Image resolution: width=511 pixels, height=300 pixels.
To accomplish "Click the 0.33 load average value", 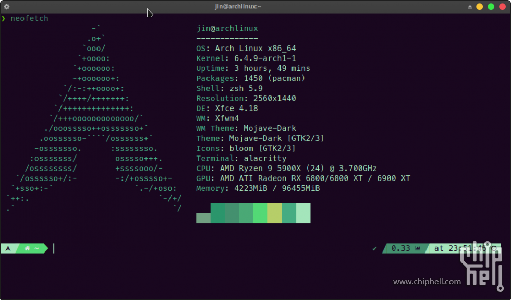I will [400, 248].
